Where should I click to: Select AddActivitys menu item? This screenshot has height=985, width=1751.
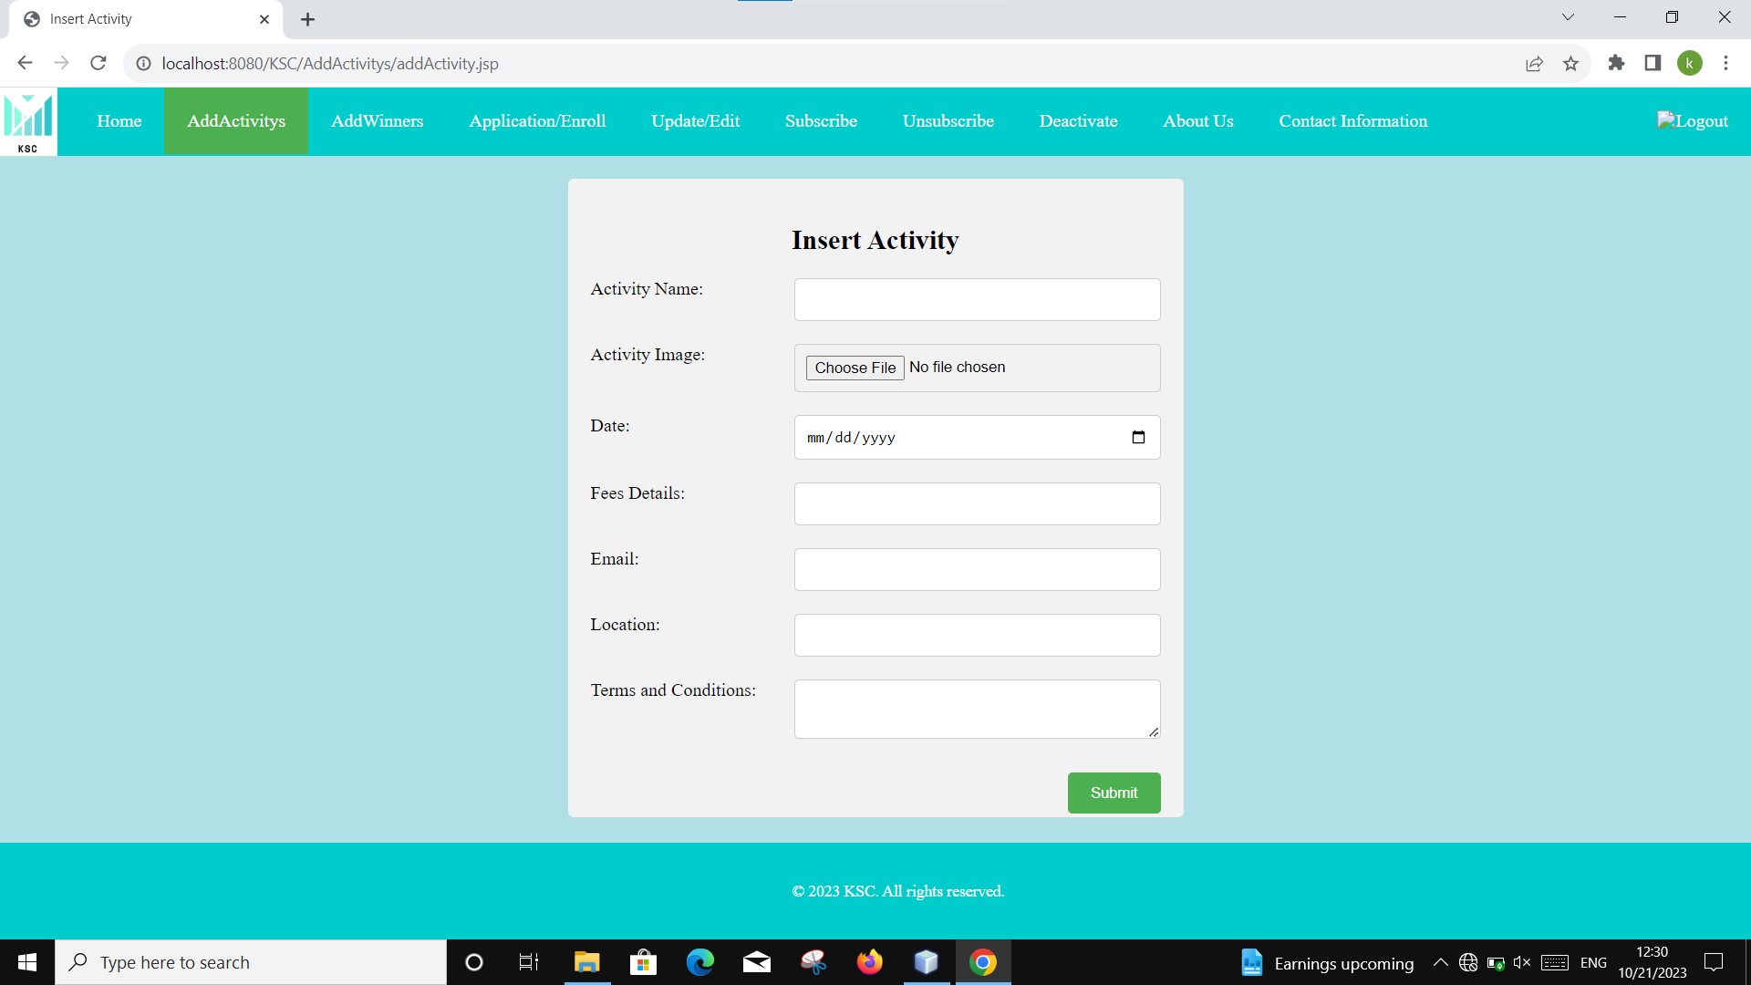pos(236,121)
